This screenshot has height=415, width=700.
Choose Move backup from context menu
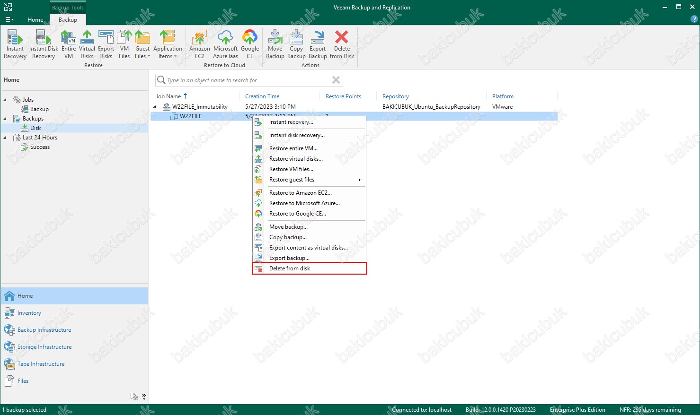pyautogui.click(x=310, y=227)
